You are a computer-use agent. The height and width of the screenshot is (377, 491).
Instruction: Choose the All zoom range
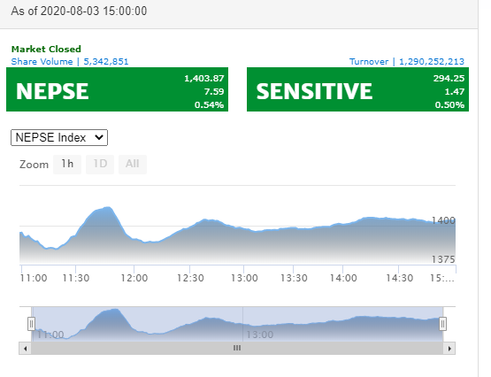(x=133, y=164)
